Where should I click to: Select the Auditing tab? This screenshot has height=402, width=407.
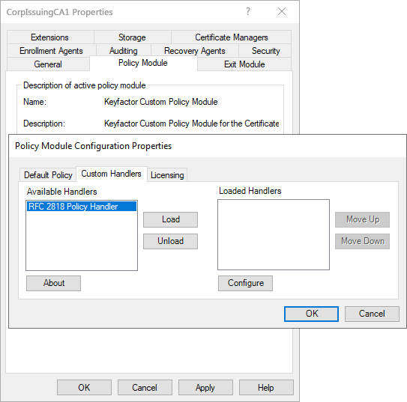[x=124, y=51]
